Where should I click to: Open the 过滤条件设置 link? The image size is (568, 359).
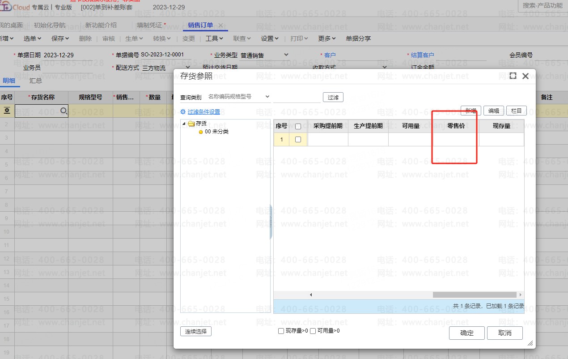click(204, 112)
